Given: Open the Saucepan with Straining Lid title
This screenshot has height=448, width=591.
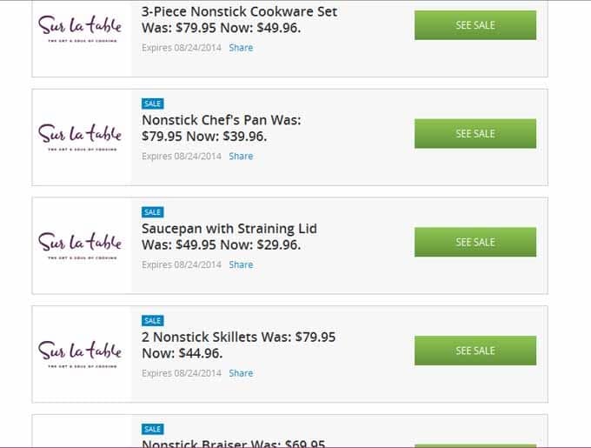Looking at the screenshot, I should tap(229, 237).
